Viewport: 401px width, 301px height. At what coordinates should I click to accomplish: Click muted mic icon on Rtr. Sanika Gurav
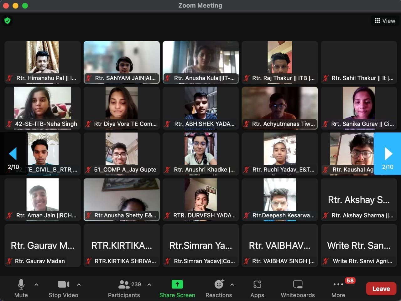point(326,124)
